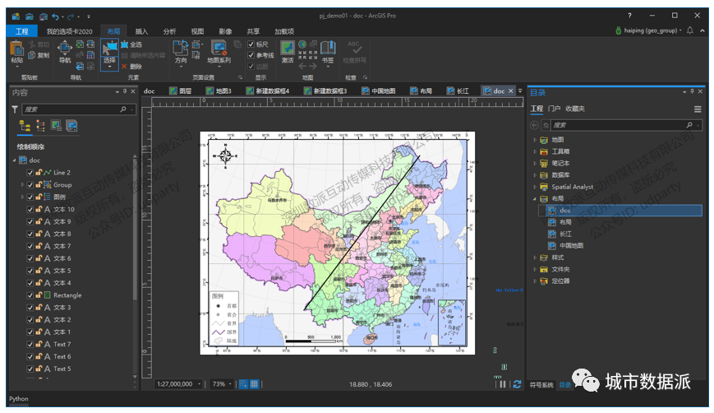This screenshot has height=413, width=714.
Task: Open the scale 1:27,000,000 dropdown
Action: 200,384
